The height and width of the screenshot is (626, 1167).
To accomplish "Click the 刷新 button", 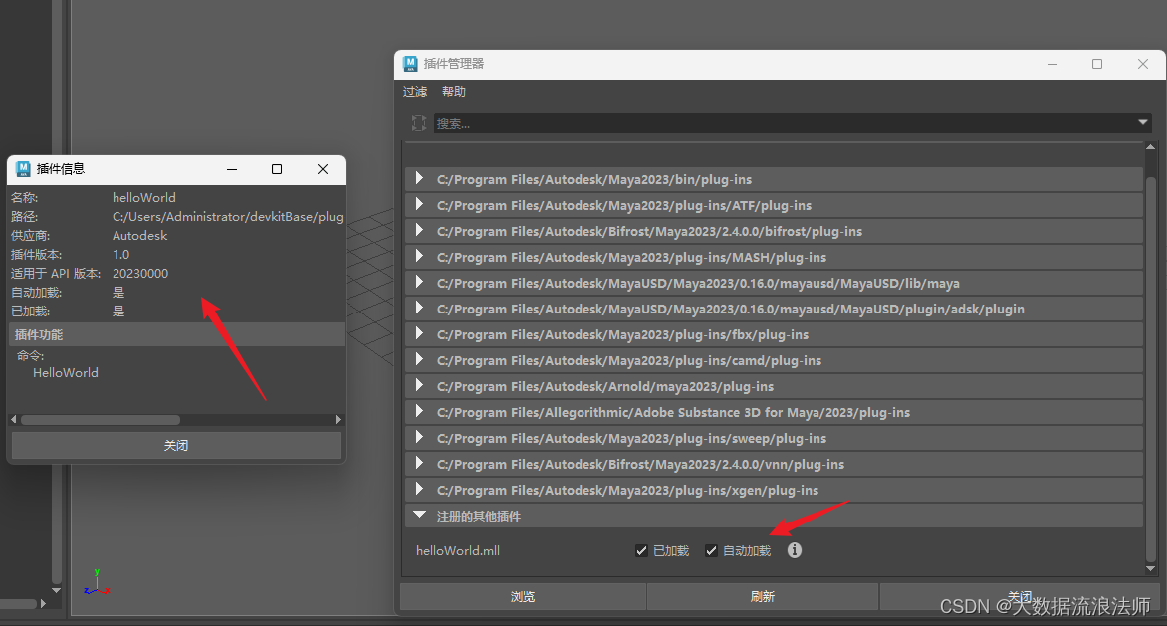I will [763, 596].
